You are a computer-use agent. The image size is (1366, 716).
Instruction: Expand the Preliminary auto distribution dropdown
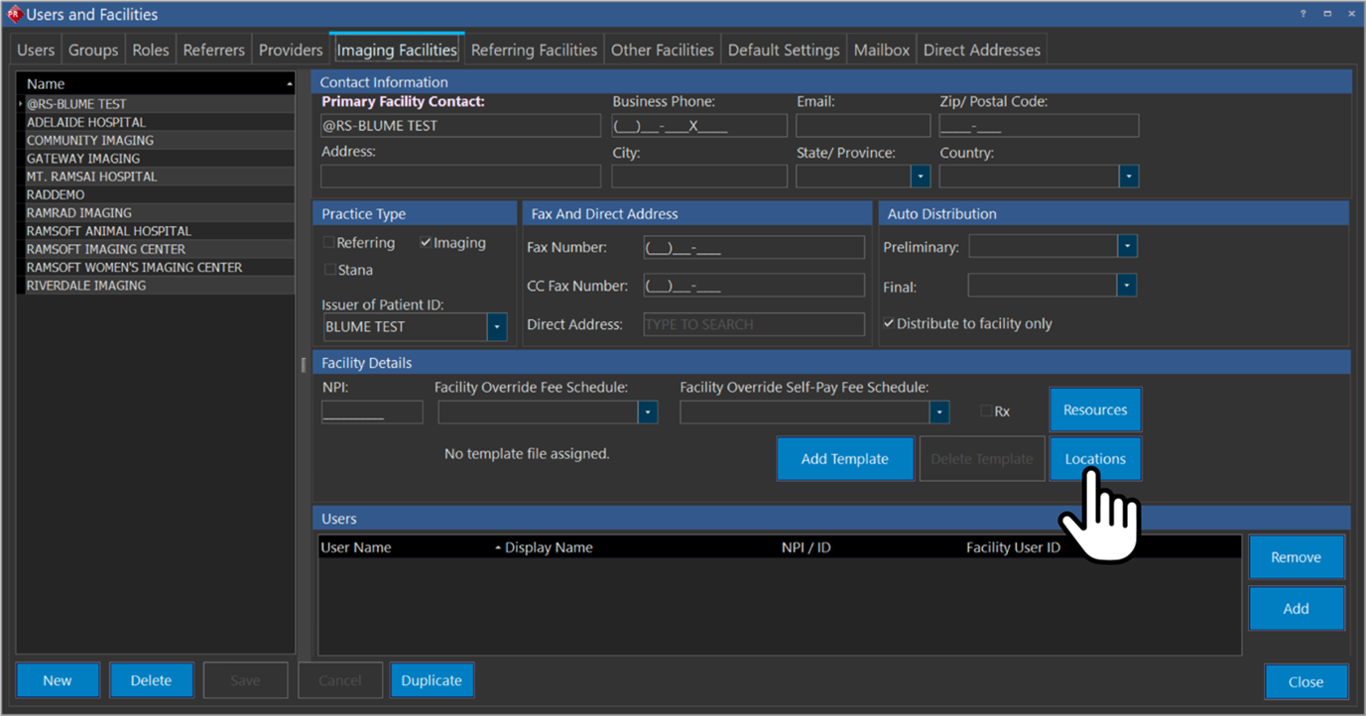pyautogui.click(x=1127, y=246)
